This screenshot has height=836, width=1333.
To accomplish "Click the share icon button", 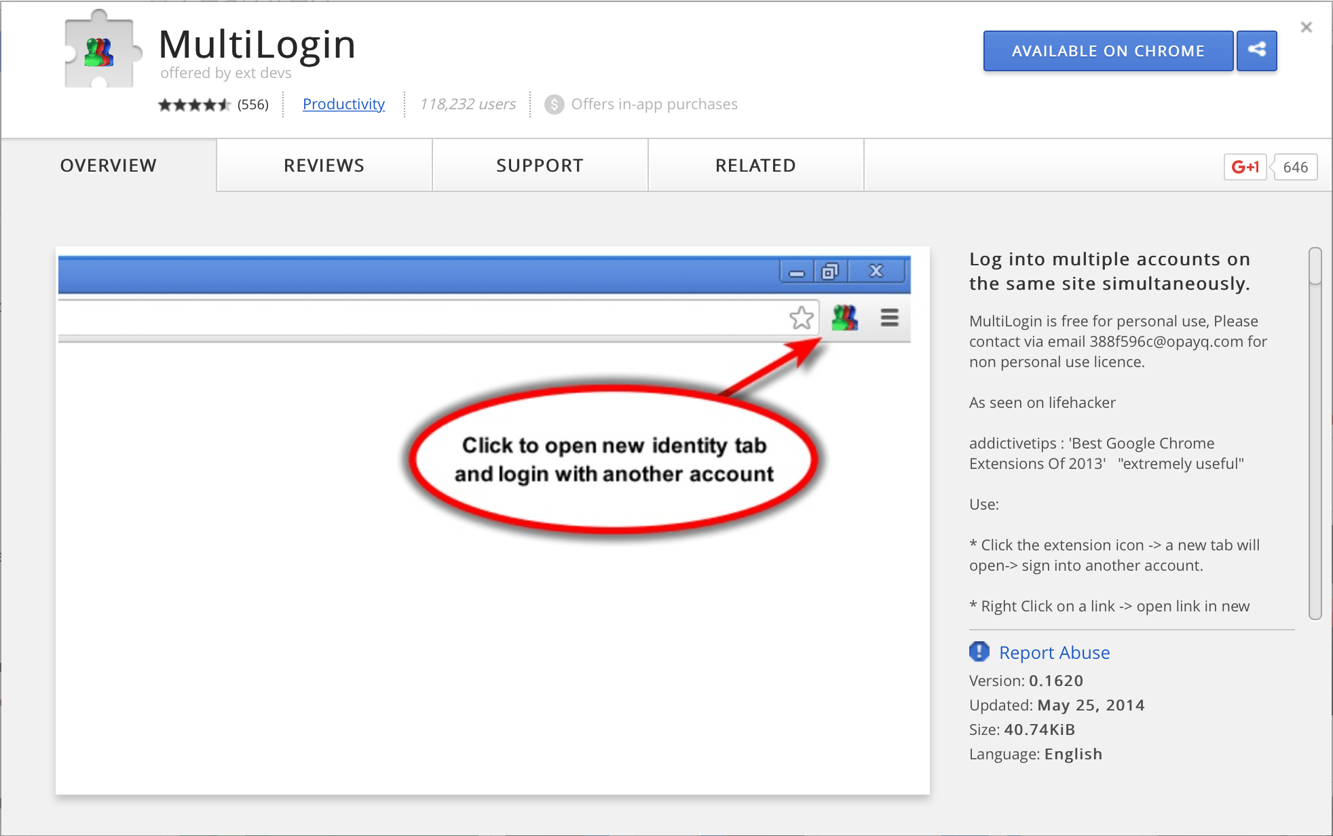I will click(x=1256, y=50).
